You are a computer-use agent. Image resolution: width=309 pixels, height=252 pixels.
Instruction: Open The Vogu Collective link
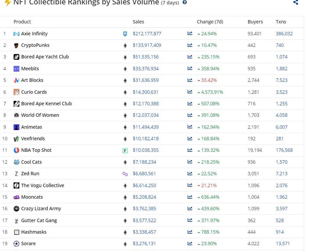pyautogui.click(x=42, y=185)
